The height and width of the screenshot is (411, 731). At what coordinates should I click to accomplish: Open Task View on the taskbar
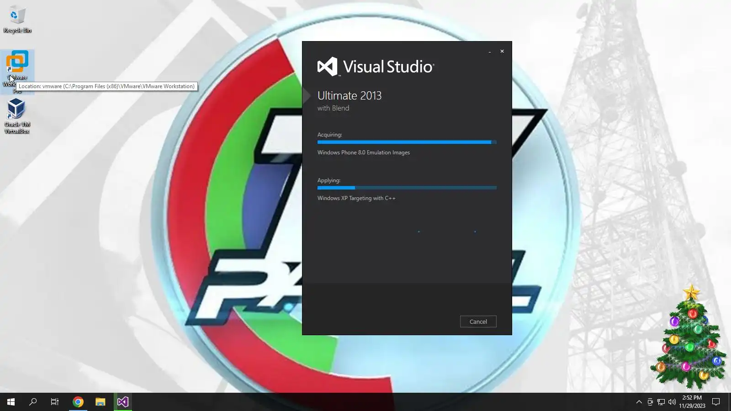point(55,402)
